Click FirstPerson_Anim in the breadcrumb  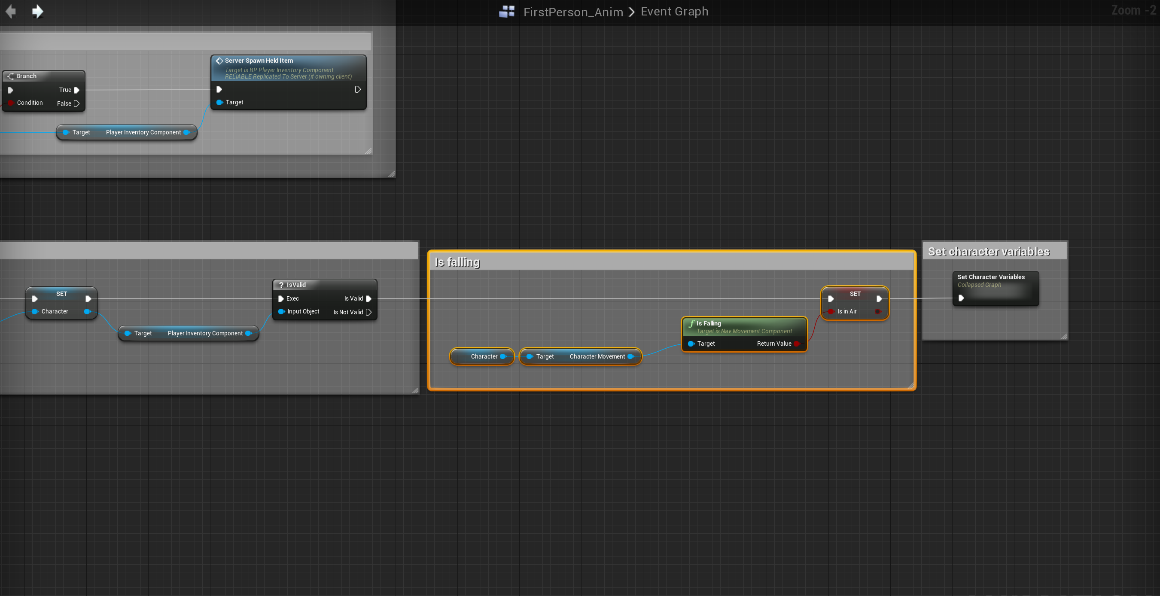tap(573, 12)
